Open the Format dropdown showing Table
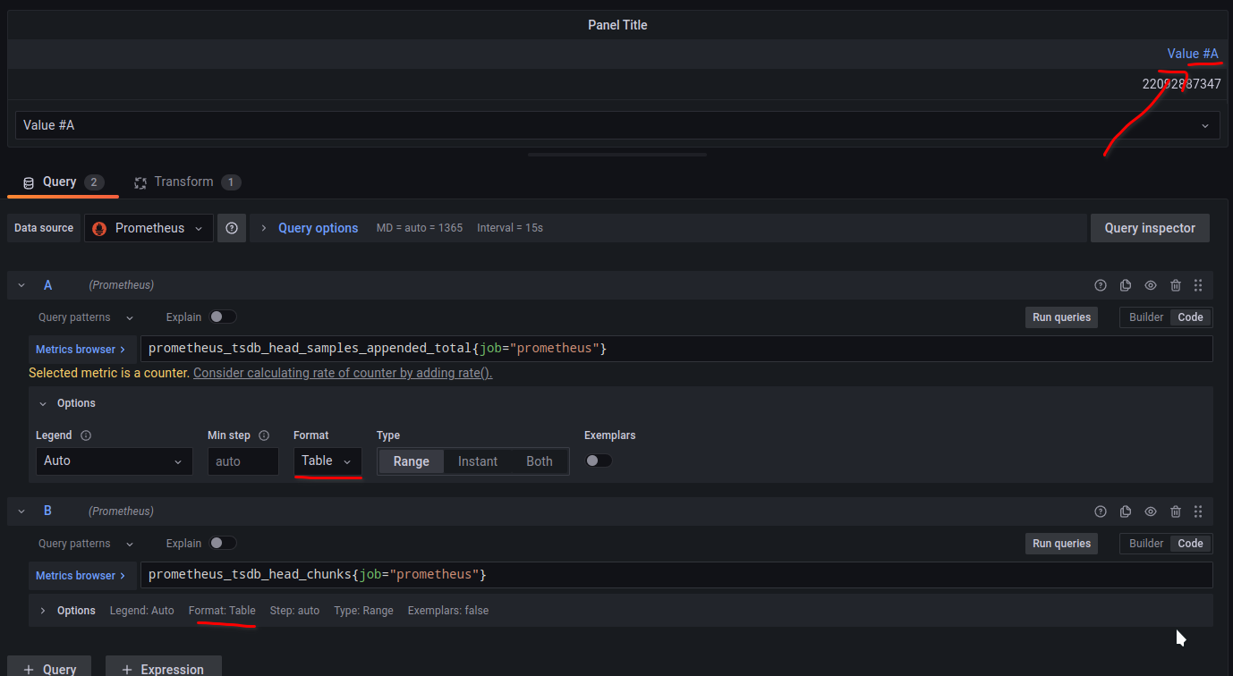This screenshot has width=1233, height=676. (327, 461)
